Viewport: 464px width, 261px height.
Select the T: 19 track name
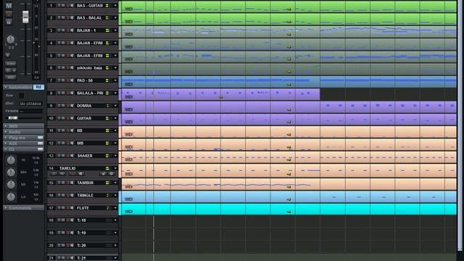[x=81, y=233]
